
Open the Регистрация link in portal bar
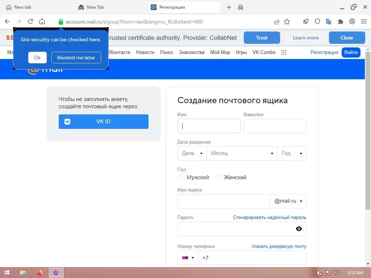tap(324, 52)
